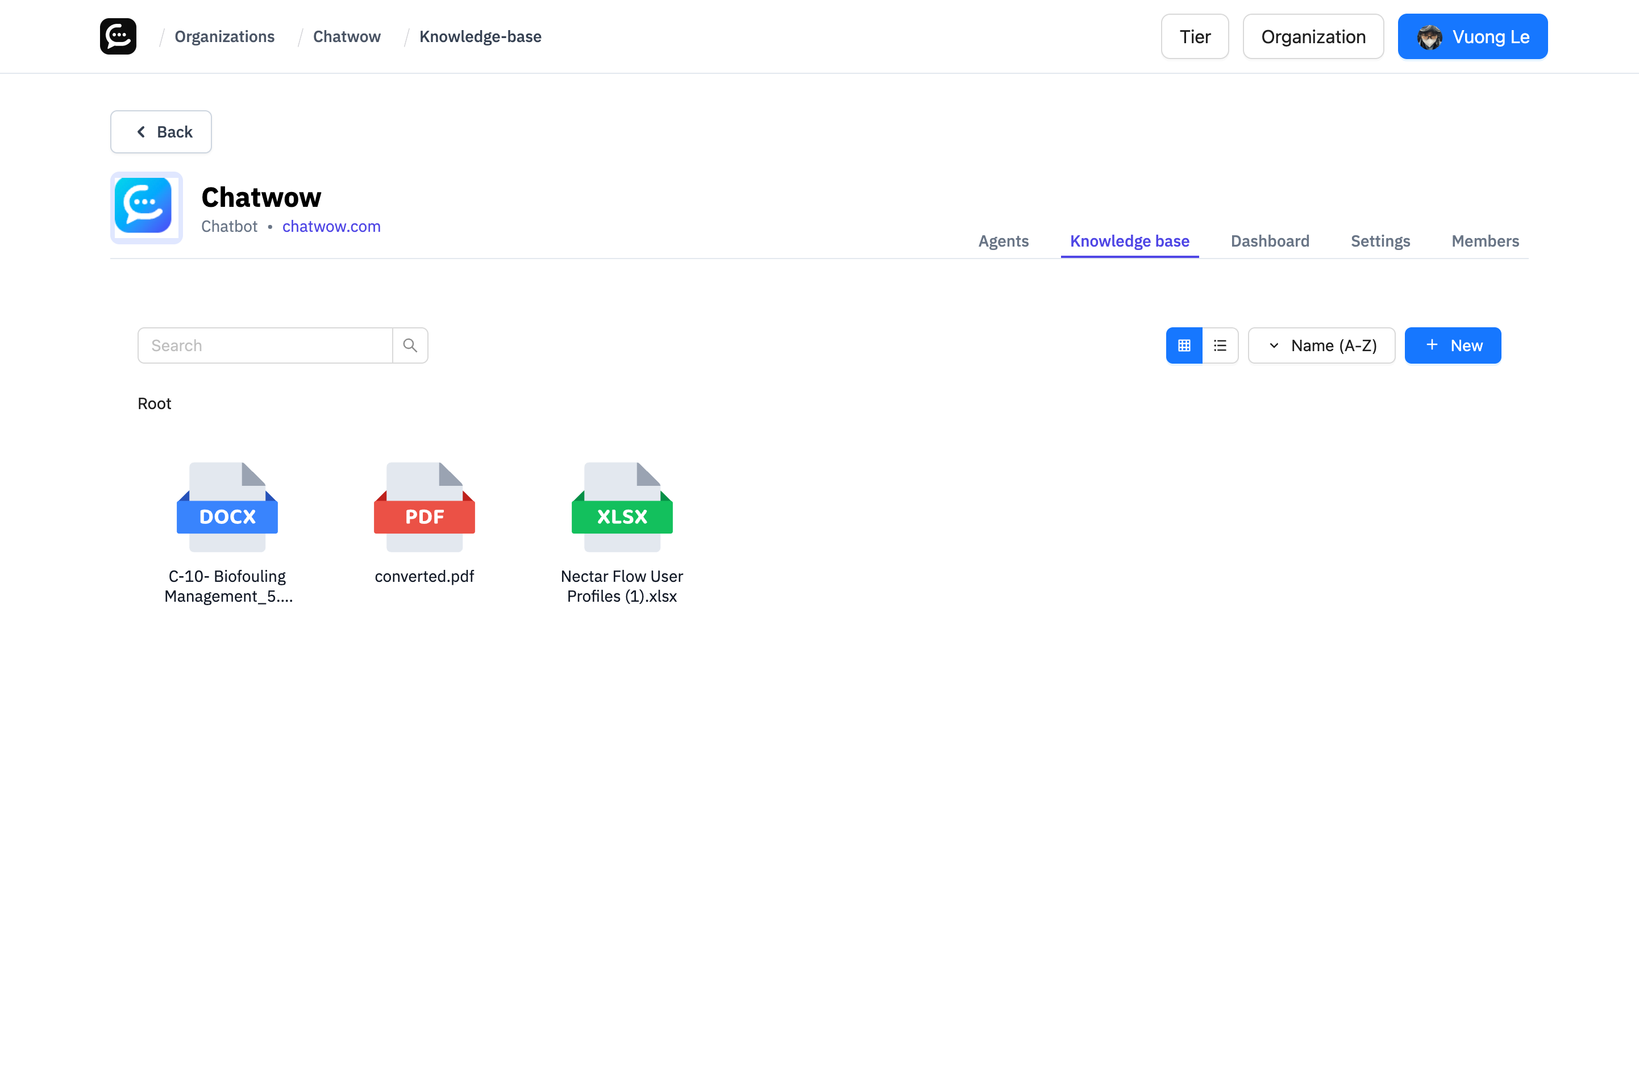
Task: Select the DOCX file icon for Biofouling Management
Action: 227,507
